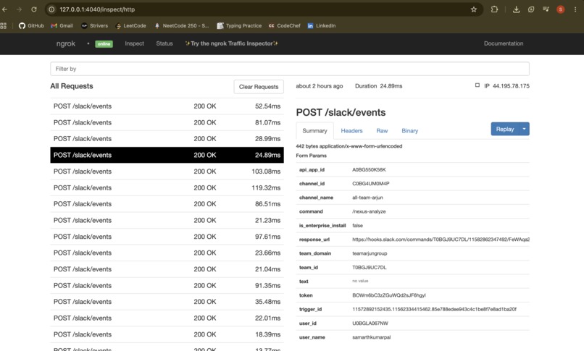Select the request with 18.39ms duration
The image size is (584, 351).
(167, 334)
